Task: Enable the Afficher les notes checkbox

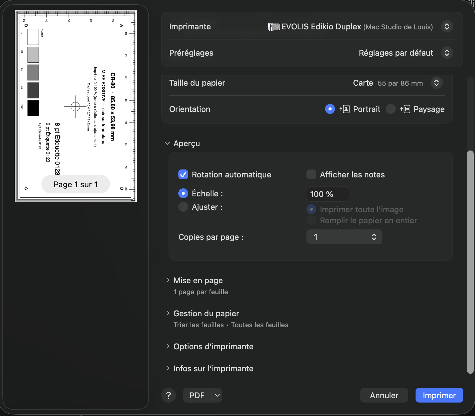Action: coord(311,175)
